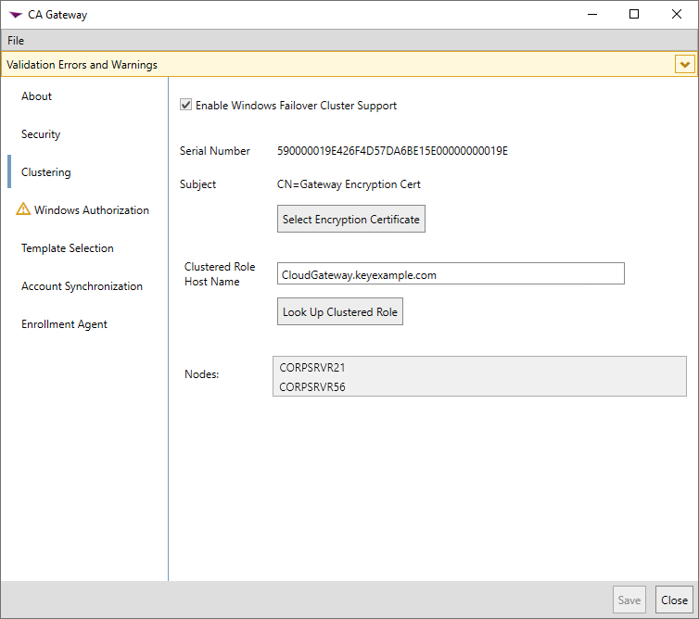Navigate to Account Synchronization
This screenshot has height=619, width=699.
coord(83,286)
